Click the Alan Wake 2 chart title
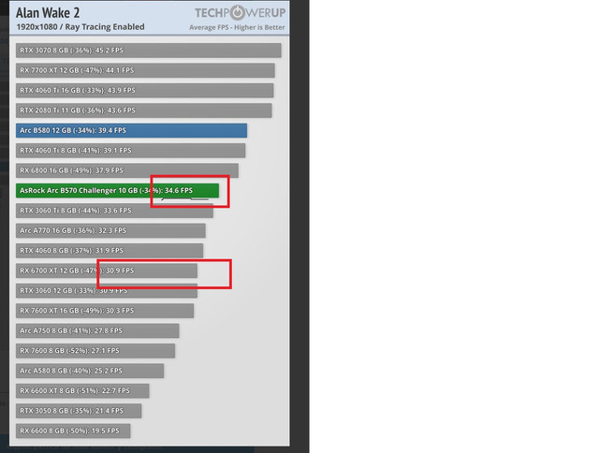The width and height of the screenshot is (599, 453). point(48,12)
